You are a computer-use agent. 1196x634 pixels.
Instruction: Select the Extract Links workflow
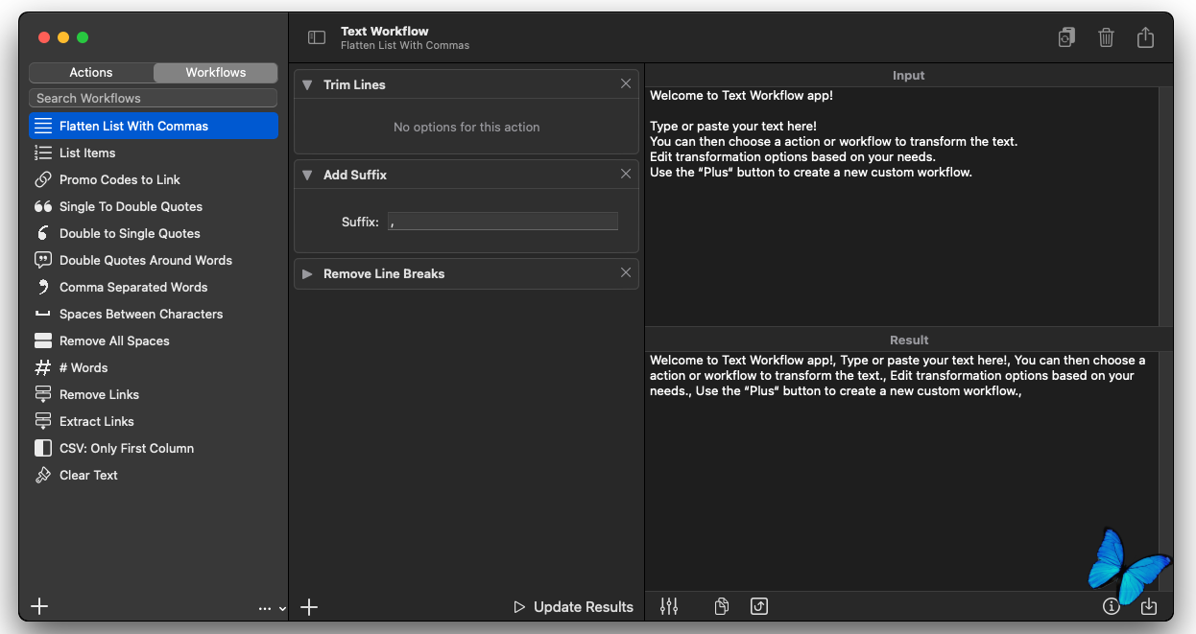[x=154, y=421]
